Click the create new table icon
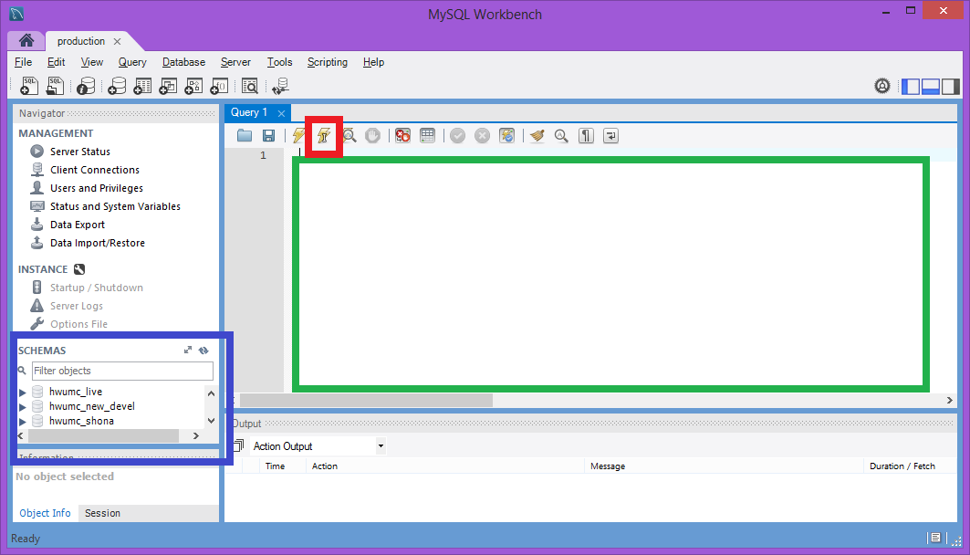The image size is (970, 555). 142,86
